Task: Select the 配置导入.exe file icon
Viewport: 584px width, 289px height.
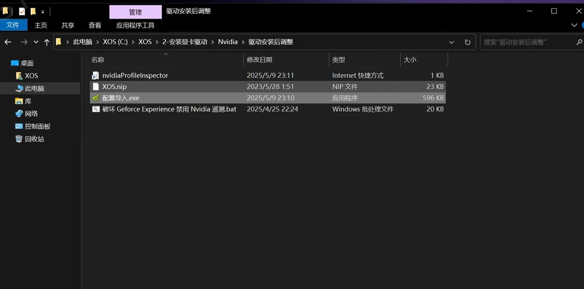Action: [96, 98]
